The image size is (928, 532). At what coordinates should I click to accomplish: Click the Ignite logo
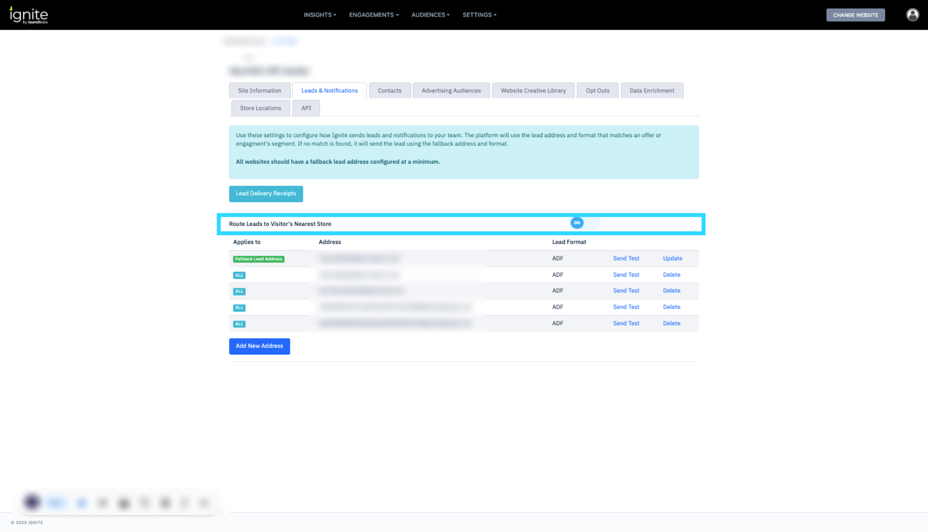(x=29, y=15)
